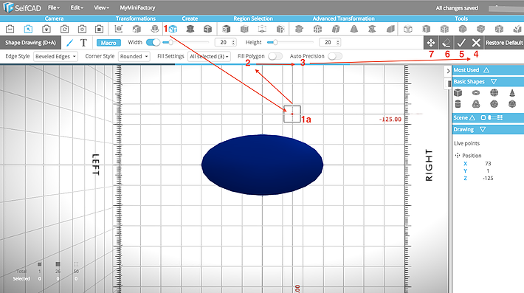
Task: Click the four-arrow move button
Action: (431, 43)
